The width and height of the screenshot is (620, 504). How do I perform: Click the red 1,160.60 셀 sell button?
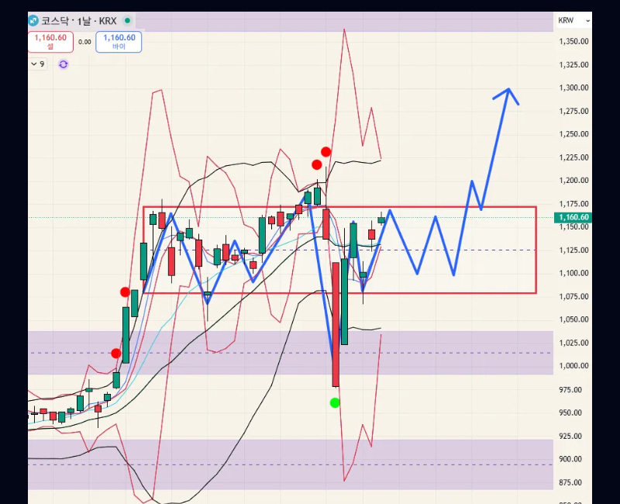(x=50, y=42)
